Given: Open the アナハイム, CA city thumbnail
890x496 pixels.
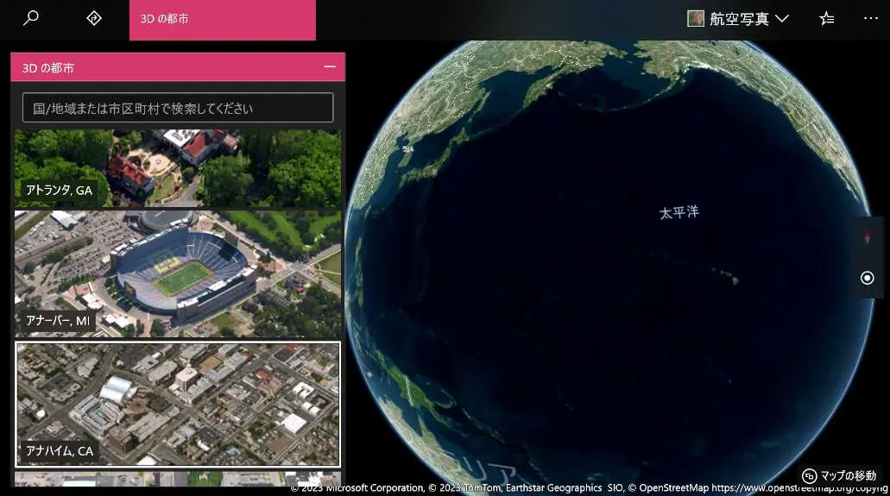Looking at the screenshot, I should pos(178,405).
